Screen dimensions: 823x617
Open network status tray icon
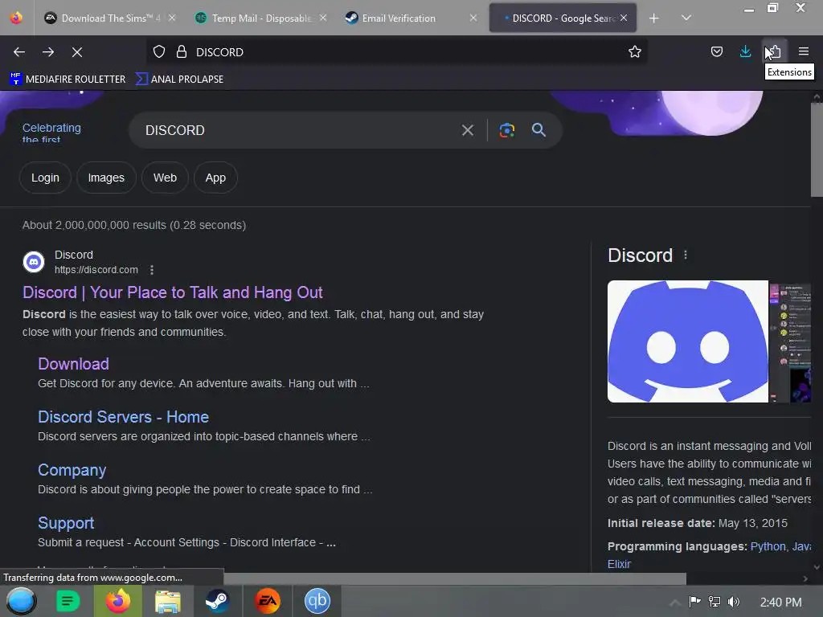(x=714, y=602)
